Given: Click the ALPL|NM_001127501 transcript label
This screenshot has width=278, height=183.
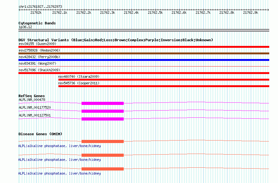Looking at the screenshot, I should coord(35,115).
